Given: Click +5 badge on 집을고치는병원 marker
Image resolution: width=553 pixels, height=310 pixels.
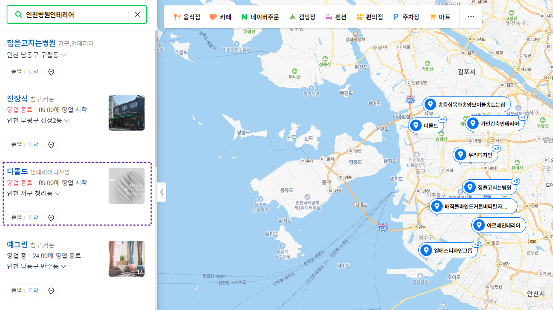Looking at the screenshot, I should click(515, 181).
